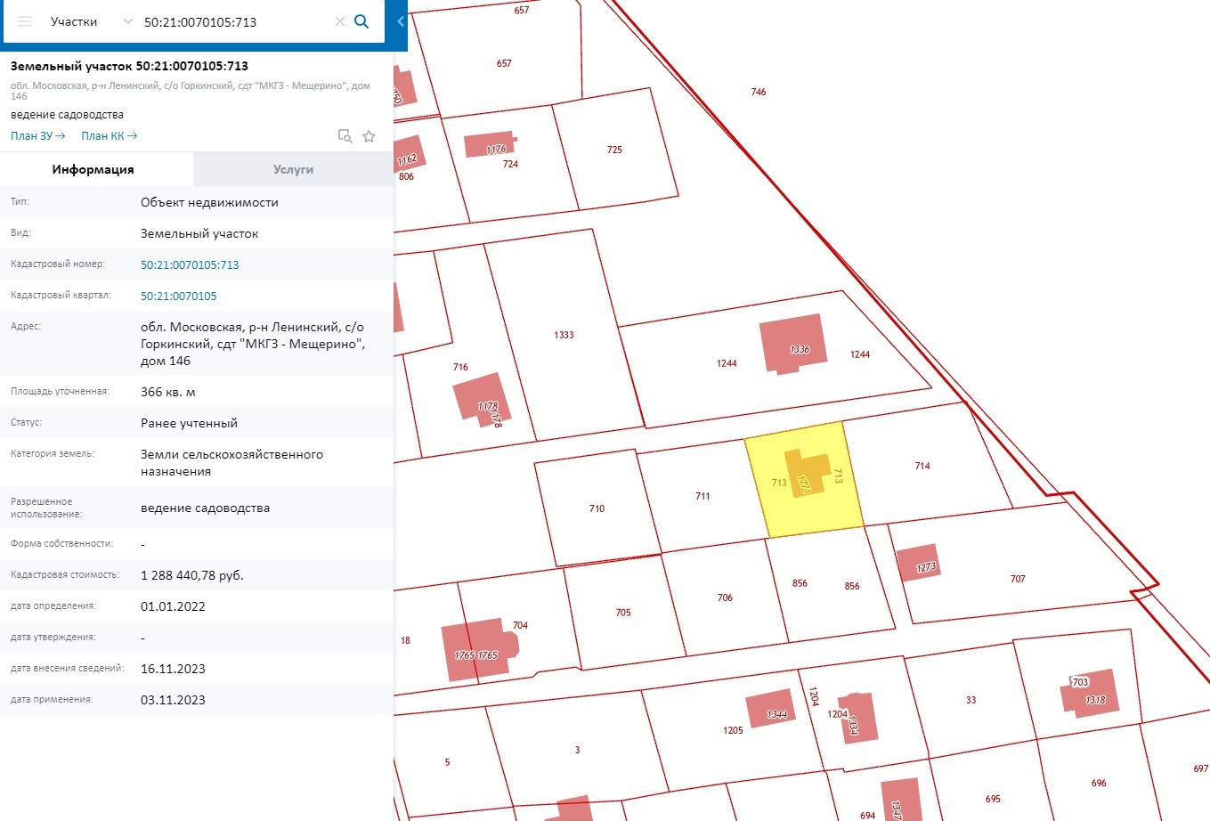
Task: Select parcel 711 on the map
Action: 702,496
